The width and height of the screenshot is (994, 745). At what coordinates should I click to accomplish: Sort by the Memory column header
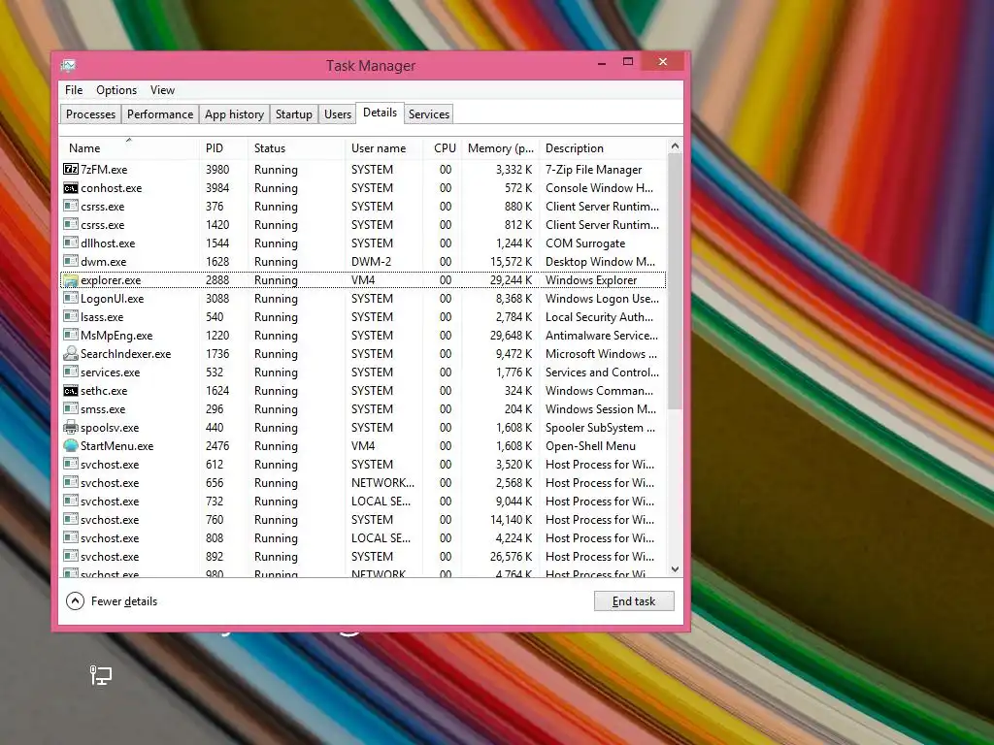point(500,147)
